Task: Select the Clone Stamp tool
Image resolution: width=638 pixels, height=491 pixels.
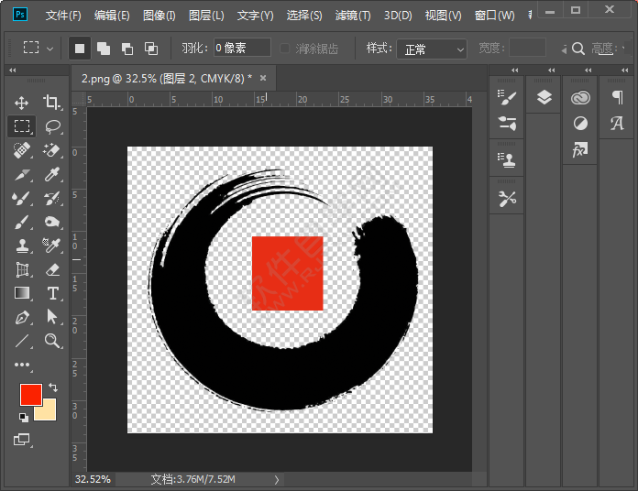Action: click(22, 245)
